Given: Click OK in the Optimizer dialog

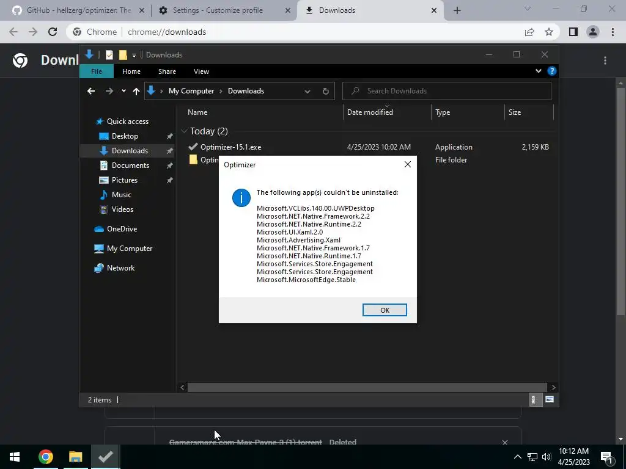Looking at the screenshot, I should click(x=385, y=310).
